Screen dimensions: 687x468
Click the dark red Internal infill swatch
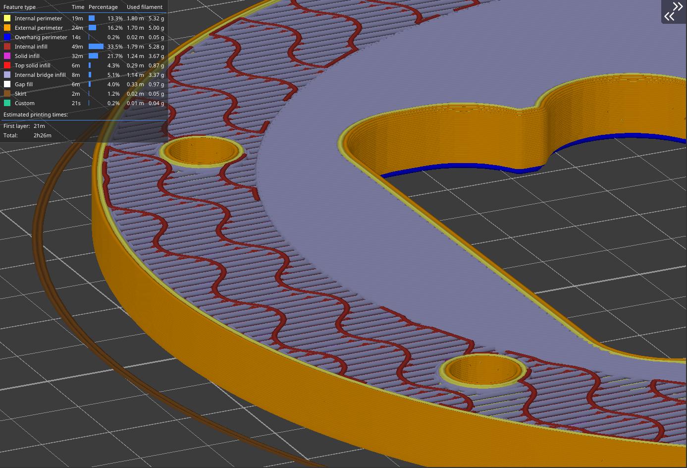7,47
